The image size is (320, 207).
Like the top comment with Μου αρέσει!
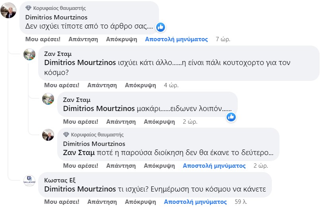tap(43, 39)
